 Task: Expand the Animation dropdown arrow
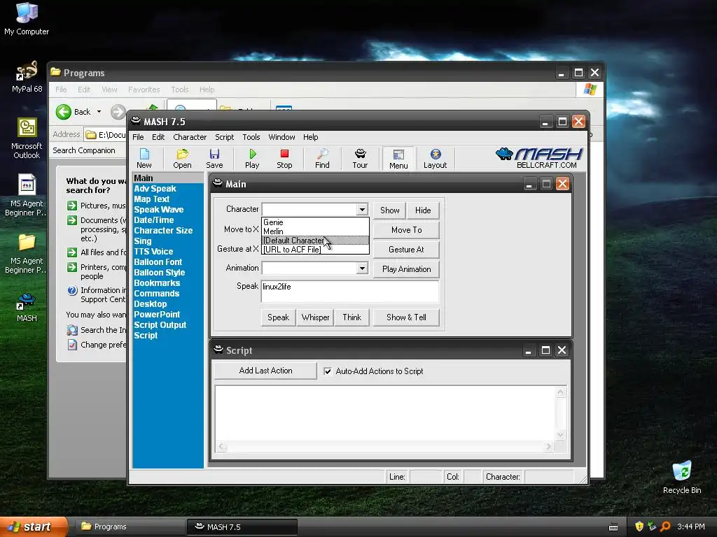362,268
